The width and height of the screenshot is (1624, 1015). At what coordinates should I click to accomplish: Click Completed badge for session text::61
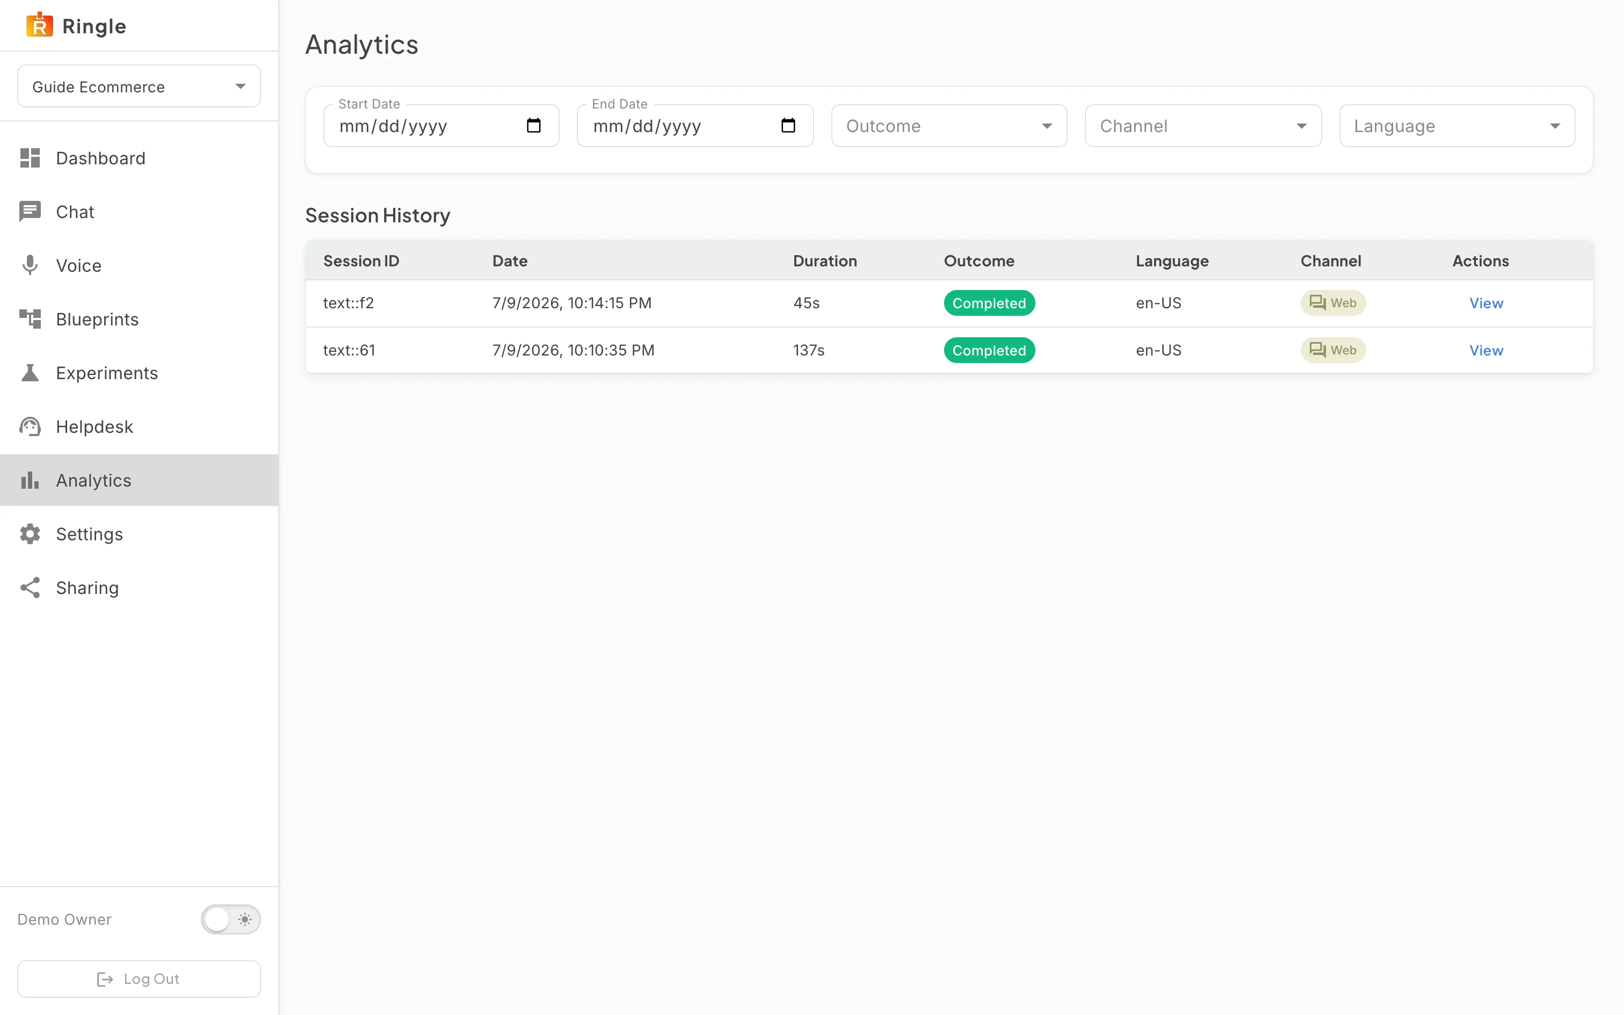point(989,350)
